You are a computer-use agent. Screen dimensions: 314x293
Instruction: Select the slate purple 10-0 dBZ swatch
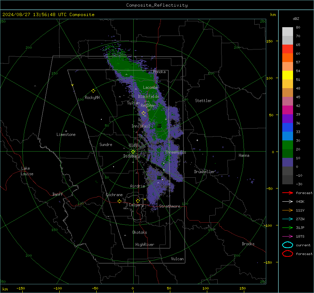click(287, 162)
